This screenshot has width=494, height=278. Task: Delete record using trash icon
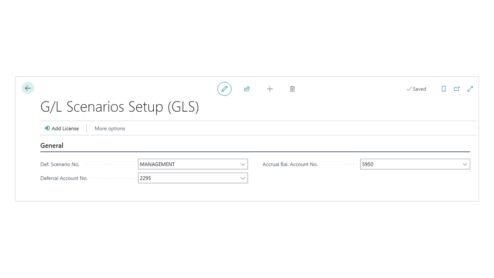[x=293, y=89]
